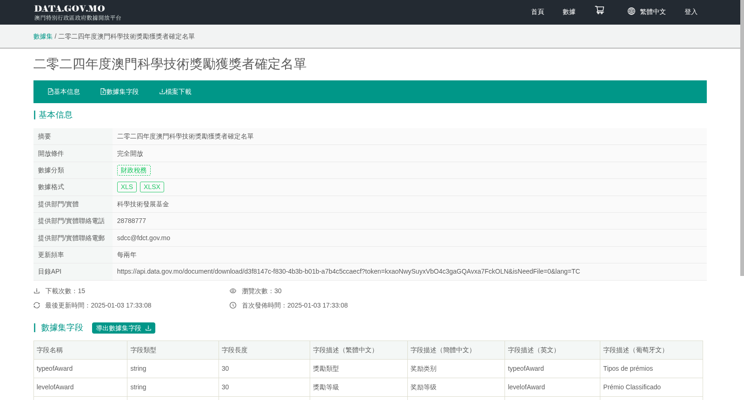
Task: Open 數據 in the top navigation
Action: [569, 12]
